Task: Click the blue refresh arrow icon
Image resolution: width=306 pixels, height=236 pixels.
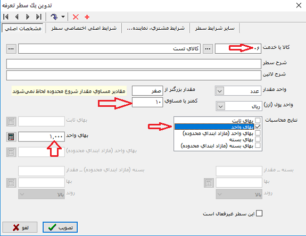Action: 54,17
